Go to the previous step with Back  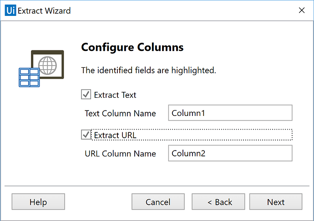218,202
